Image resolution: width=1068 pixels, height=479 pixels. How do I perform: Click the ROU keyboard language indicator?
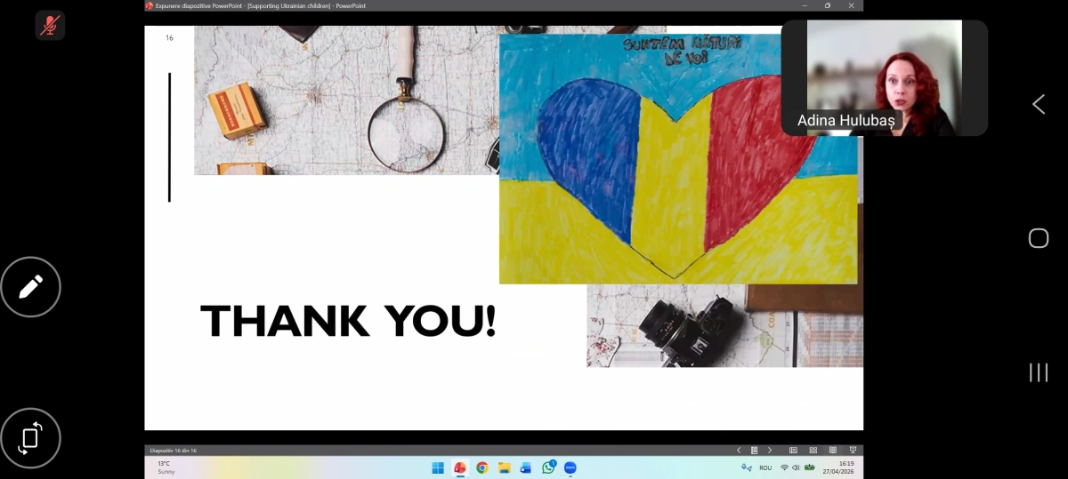(765, 467)
